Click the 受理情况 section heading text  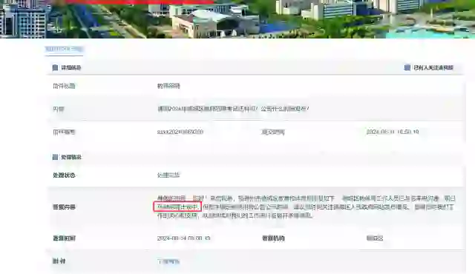click(71, 157)
